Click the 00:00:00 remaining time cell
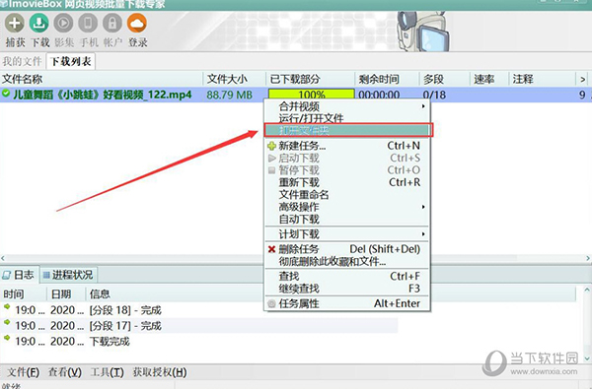 pos(379,95)
